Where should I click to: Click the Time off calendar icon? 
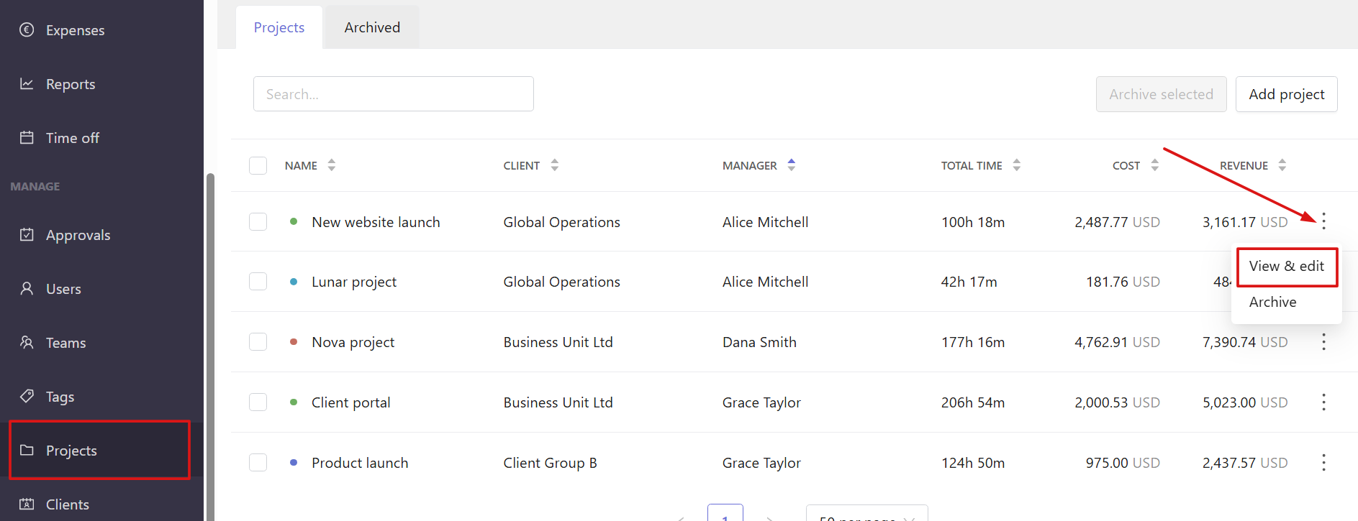[x=27, y=137]
